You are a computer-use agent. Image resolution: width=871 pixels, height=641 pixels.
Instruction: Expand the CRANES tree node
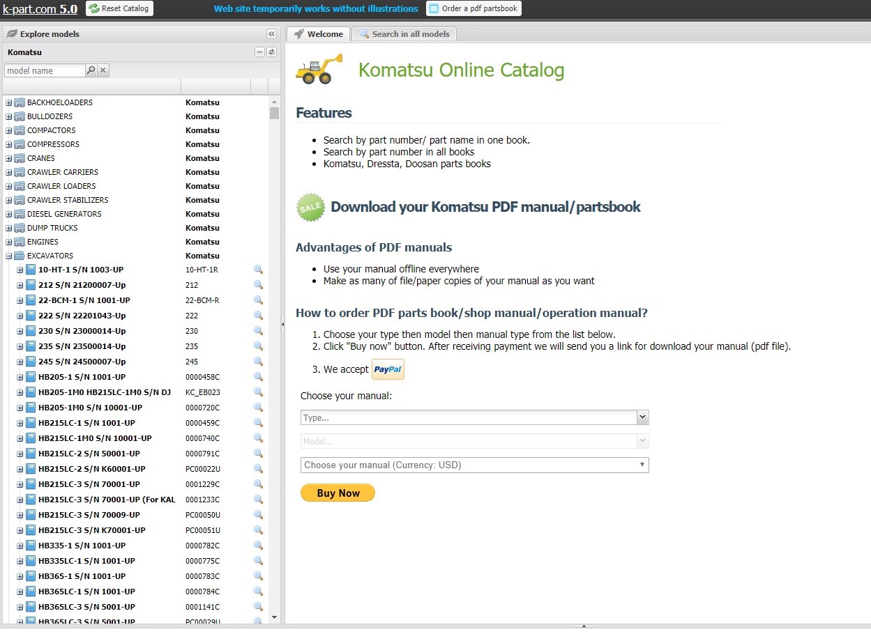point(9,158)
